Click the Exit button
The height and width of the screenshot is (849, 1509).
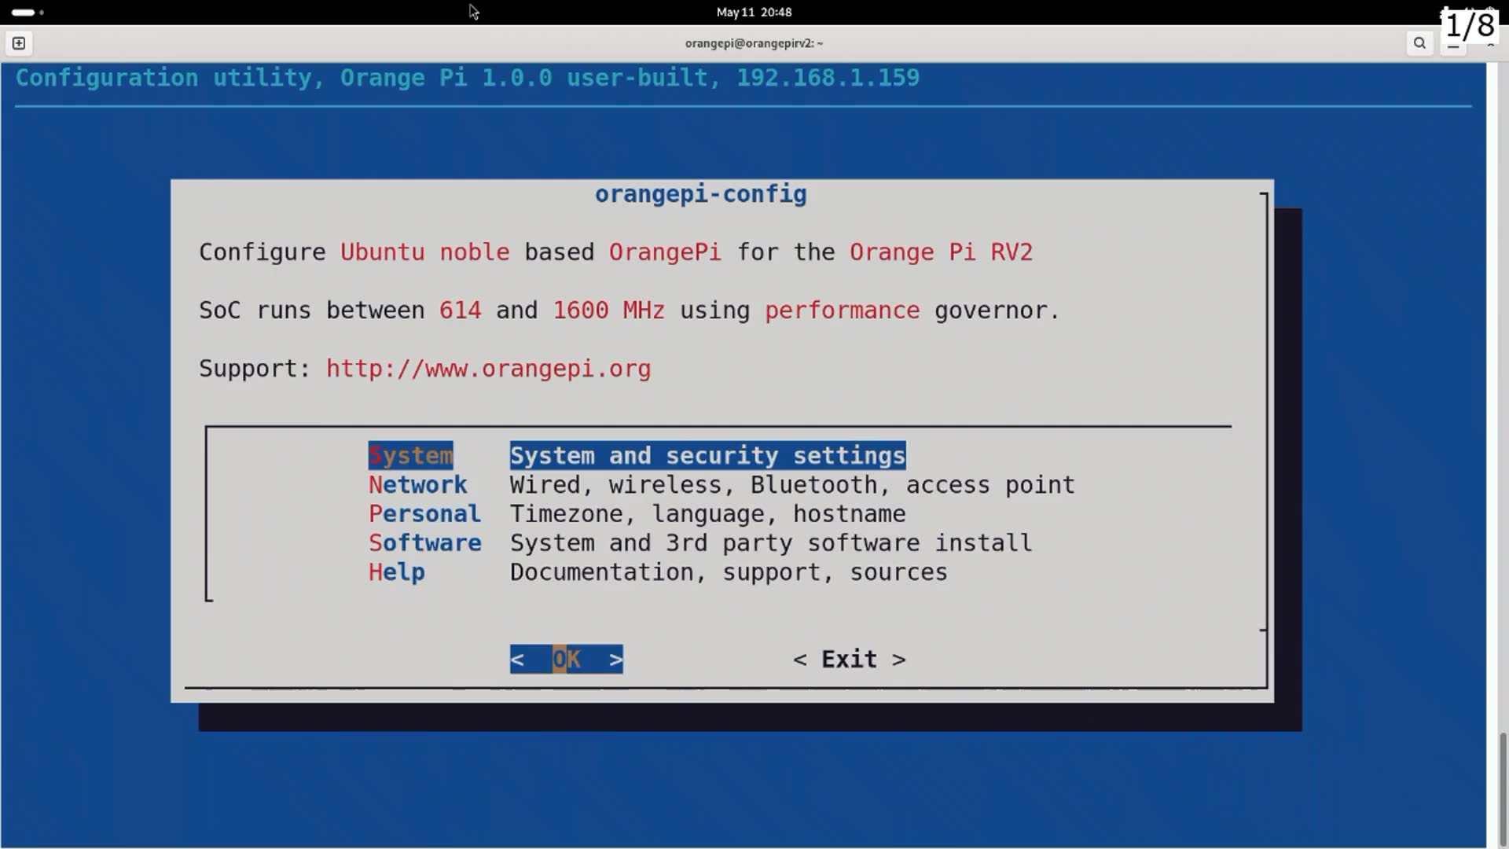(x=850, y=659)
